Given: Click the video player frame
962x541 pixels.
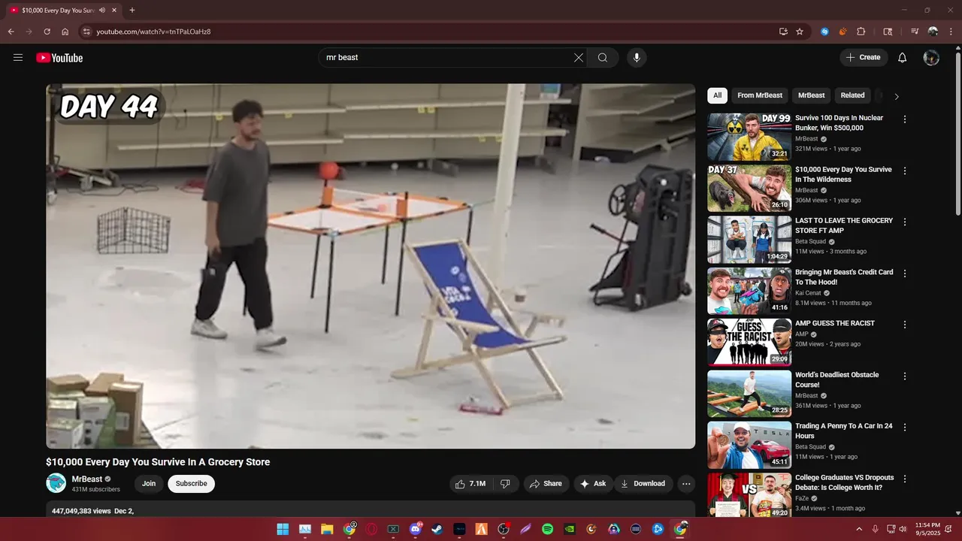Looking at the screenshot, I should 371,266.
